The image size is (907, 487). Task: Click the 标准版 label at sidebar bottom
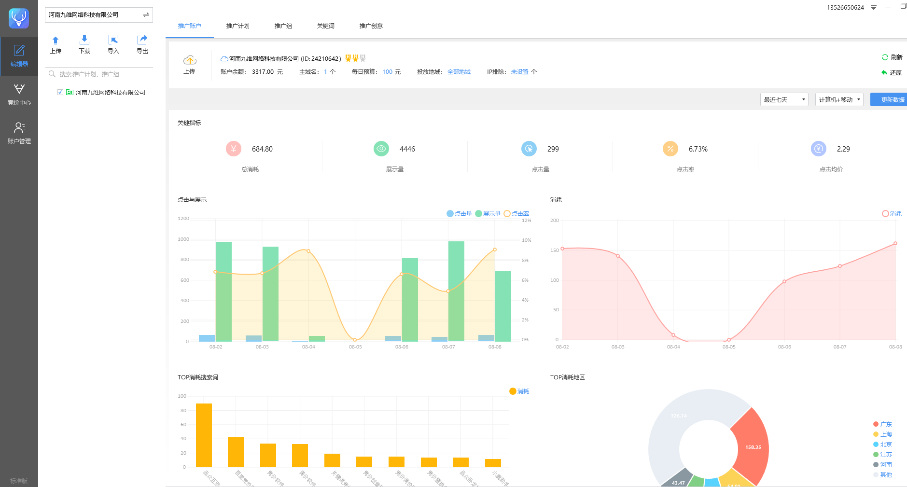click(19, 481)
